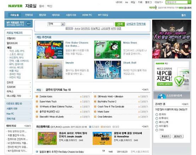Click the download icon for Super Mario Truck
The height and width of the screenshot is (155, 196).
pos(81,102)
